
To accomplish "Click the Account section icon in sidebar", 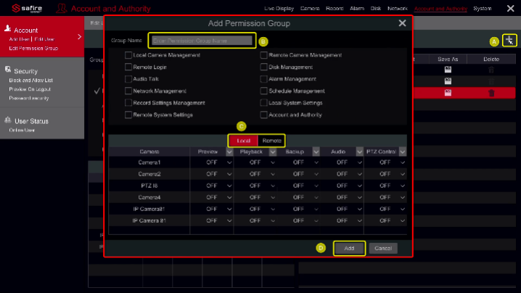I will pos(7,30).
